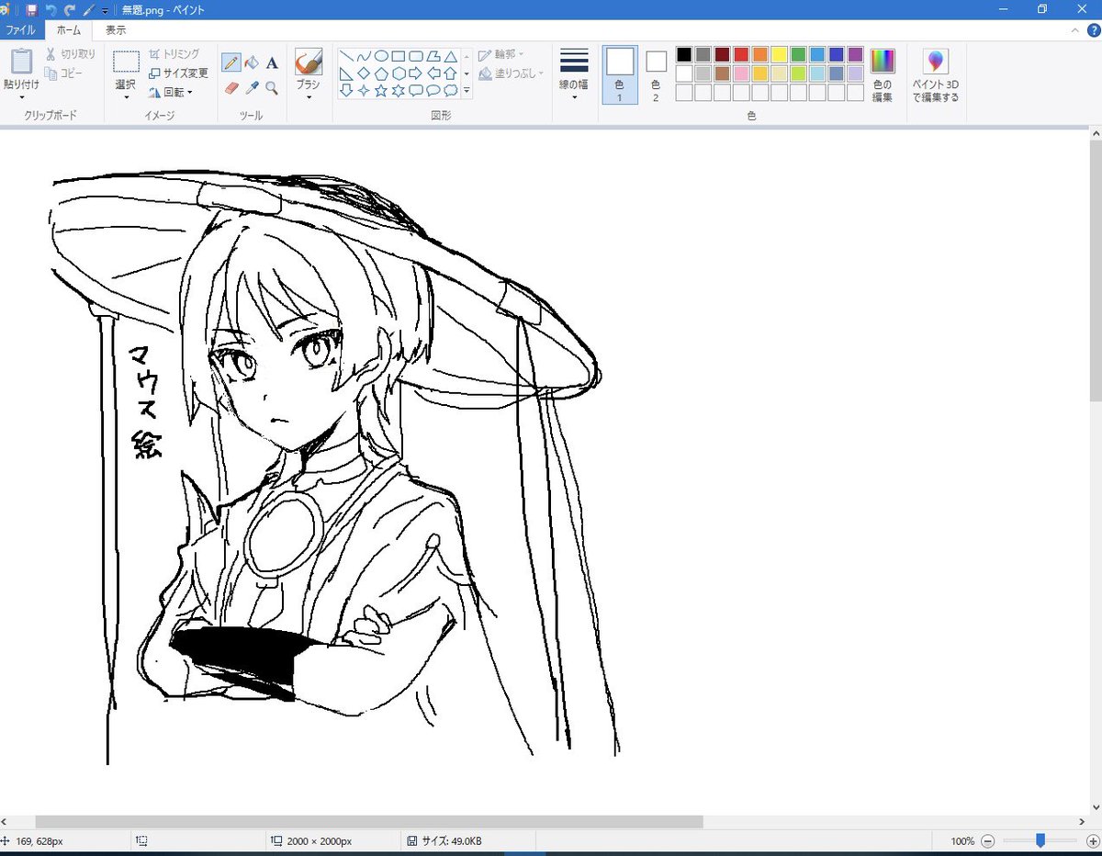Activate Color 1 (色1) selector
1102x856 pixels.
point(620,74)
